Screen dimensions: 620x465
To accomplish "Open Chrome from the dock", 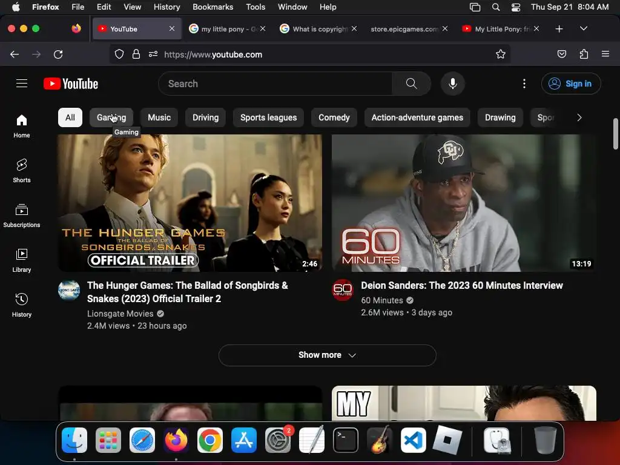I will click(x=210, y=440).
